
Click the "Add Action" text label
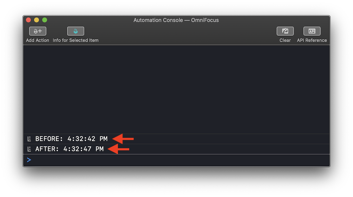tap(37, 40)
